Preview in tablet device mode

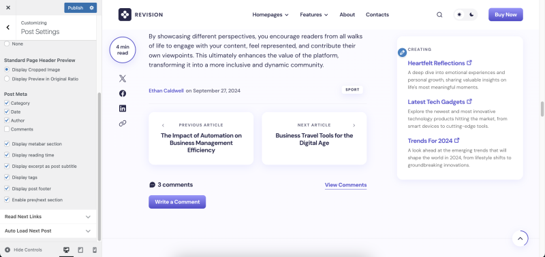pyautogui.click(x=80, y=250)
